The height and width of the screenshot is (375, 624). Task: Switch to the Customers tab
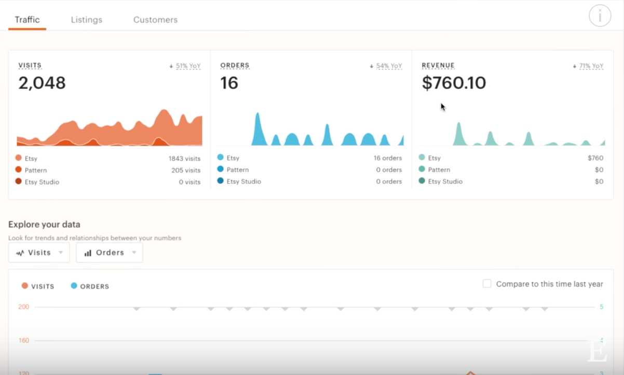pyautogui.click(x=155, y=20)
